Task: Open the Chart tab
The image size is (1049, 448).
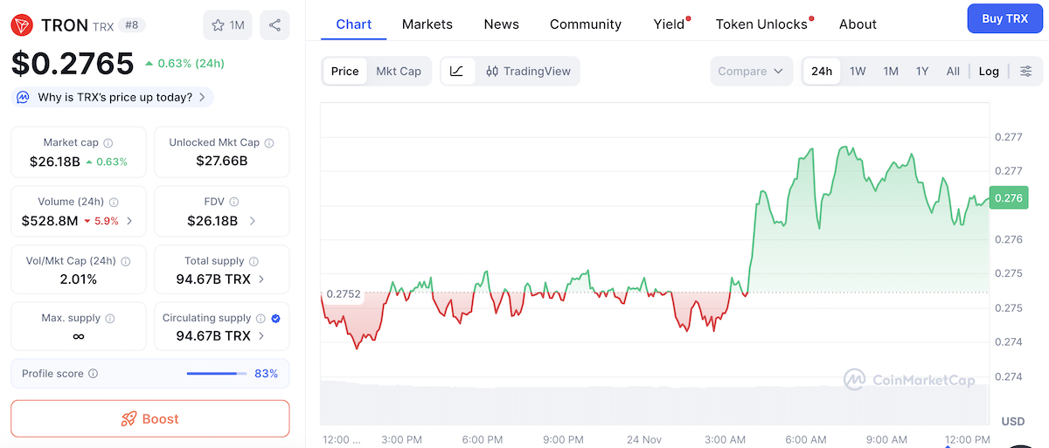Action: (354, 24)
